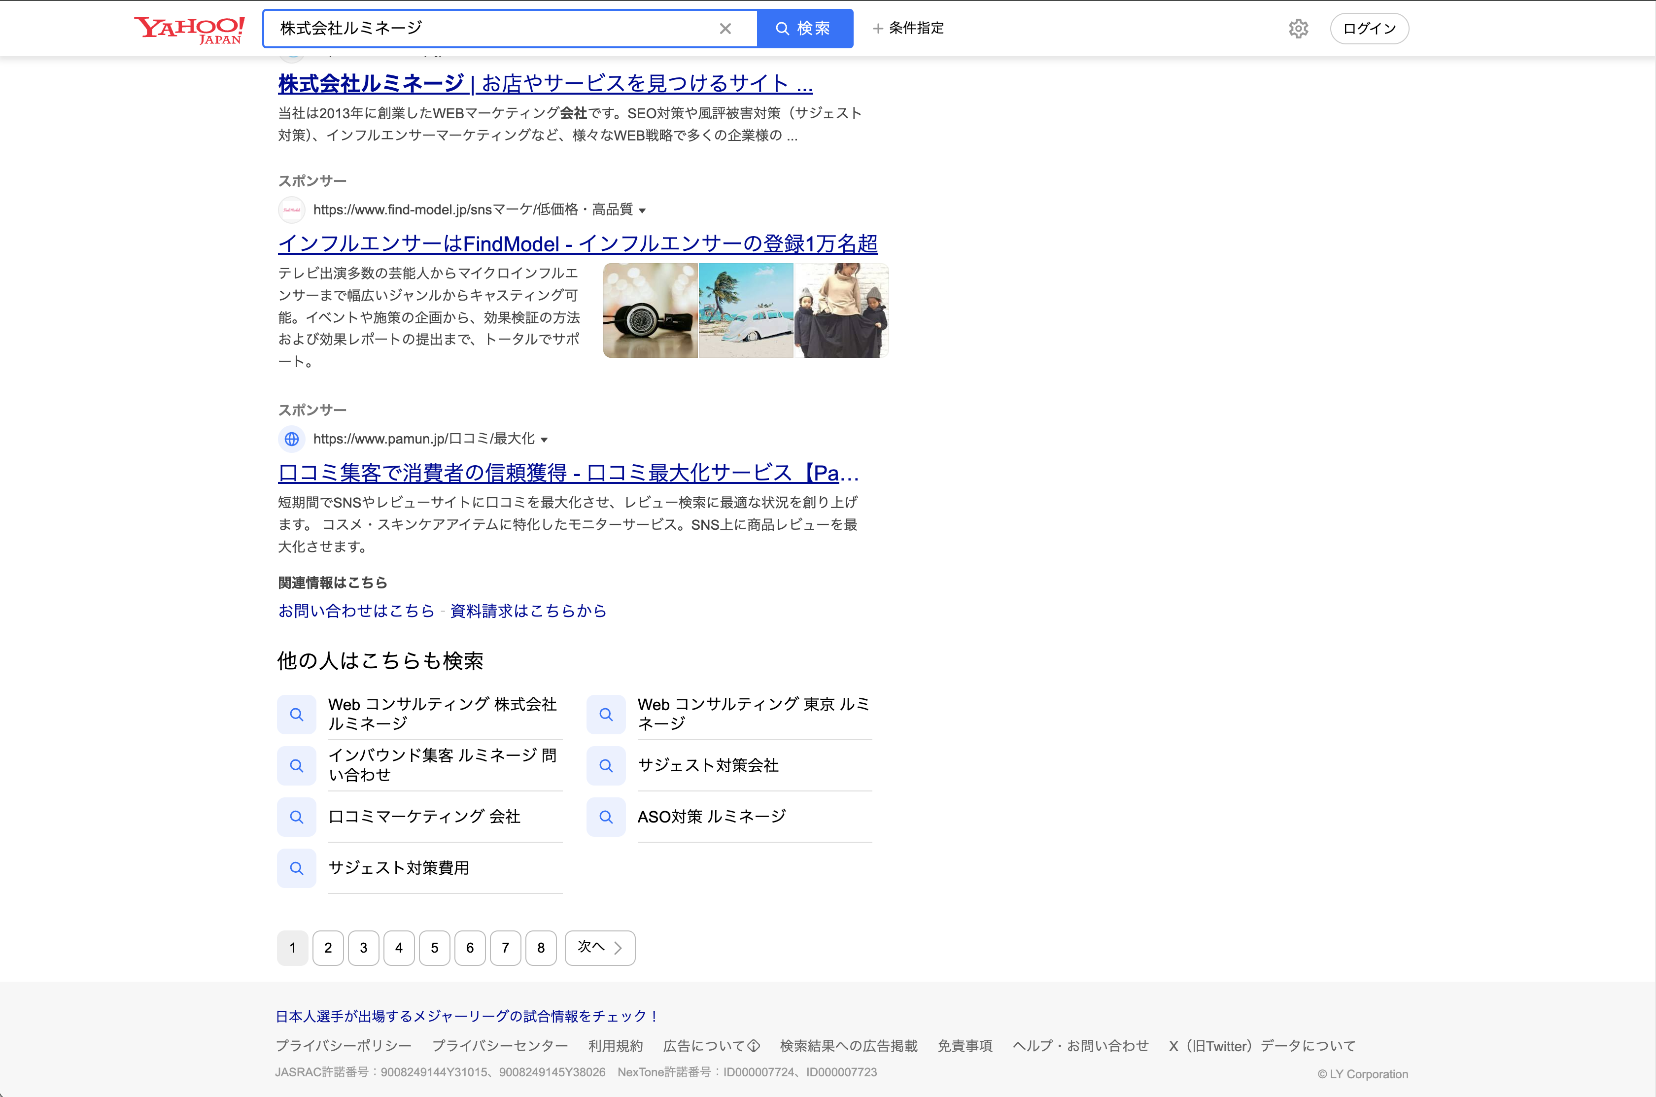Viewport: 1656px width, 1097px height.
Task: Open the メジャーリーグの試合情報 promo link
Action: point(467,1016)
